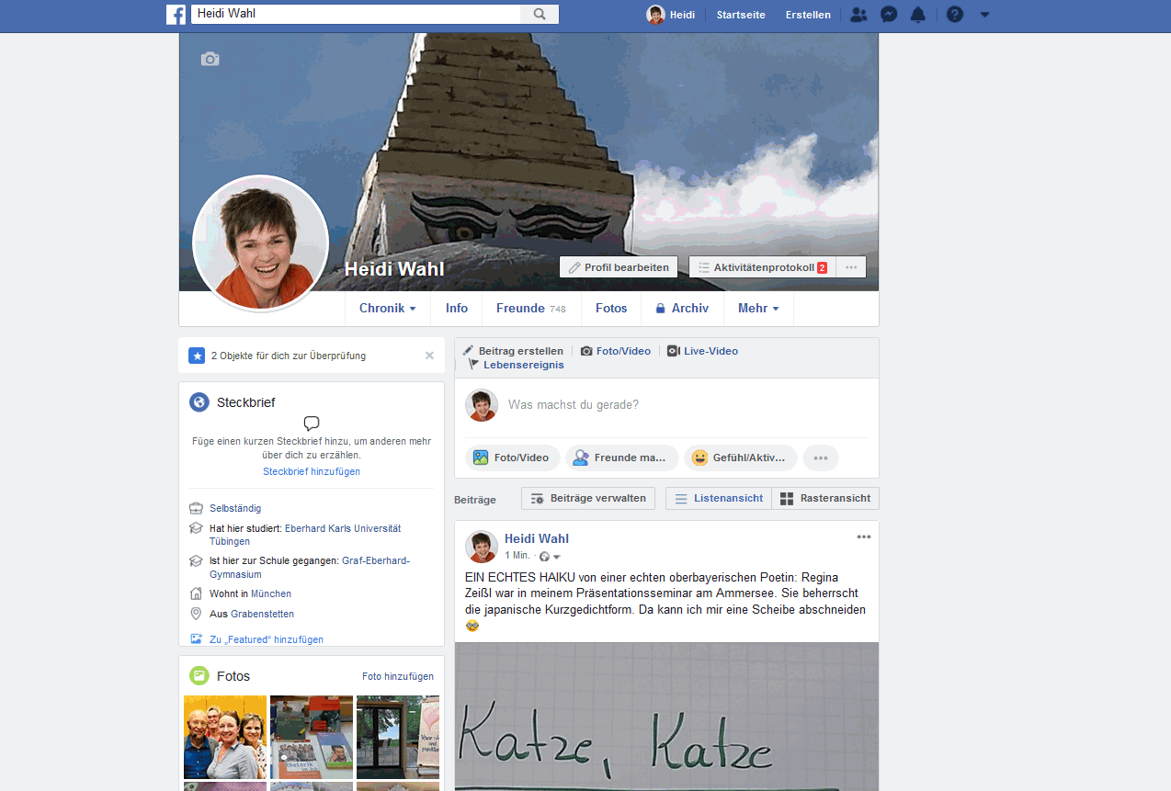The height and width of the screenshot is (791, 1171).
Task: Click the search magnifier button
Action: (x=540, y=15)
